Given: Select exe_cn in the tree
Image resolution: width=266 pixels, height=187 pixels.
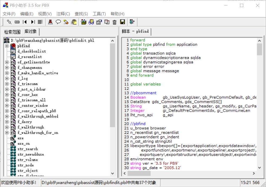Looking at the screenshot, I should 24,144.
